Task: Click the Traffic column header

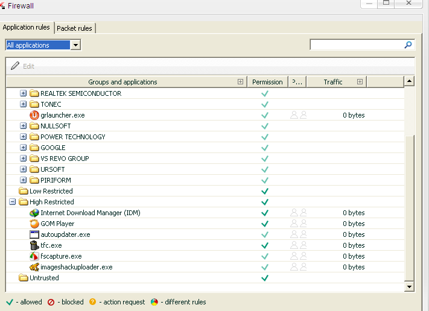Action: click(336, 82)
